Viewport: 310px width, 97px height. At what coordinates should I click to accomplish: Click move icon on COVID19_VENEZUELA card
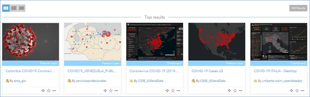105,91
